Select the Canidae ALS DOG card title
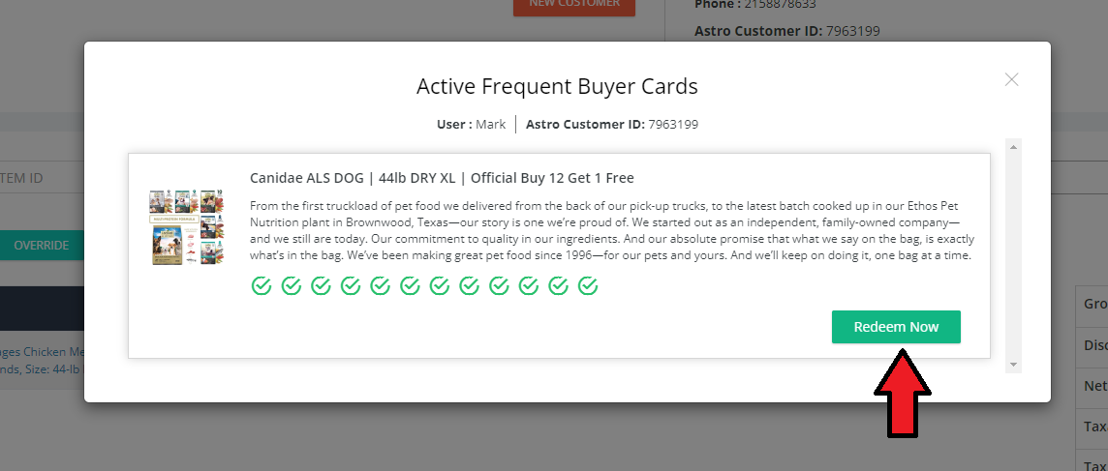This screenshot has width=1108, height=471. [x=442, y=178]
